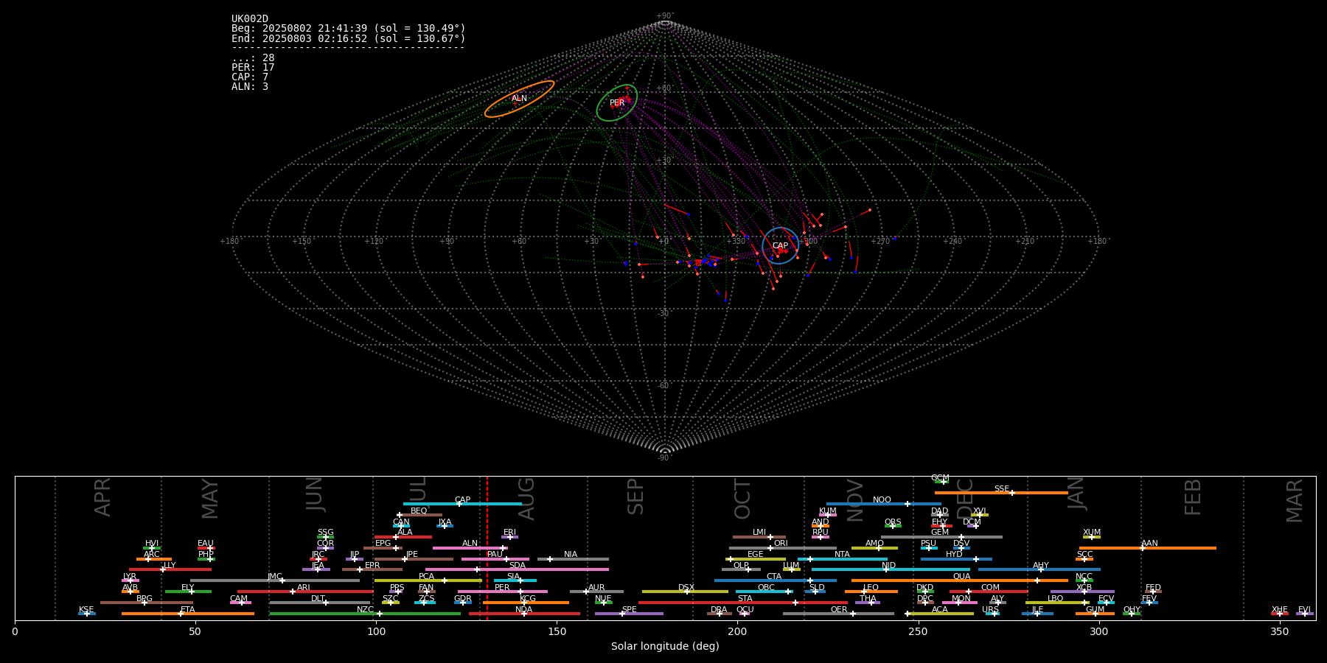Click the +120 longitude label

click(373, 241)
